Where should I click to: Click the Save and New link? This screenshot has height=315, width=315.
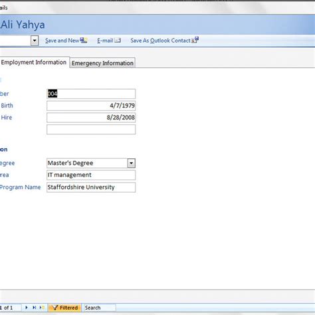coord(62,41)
